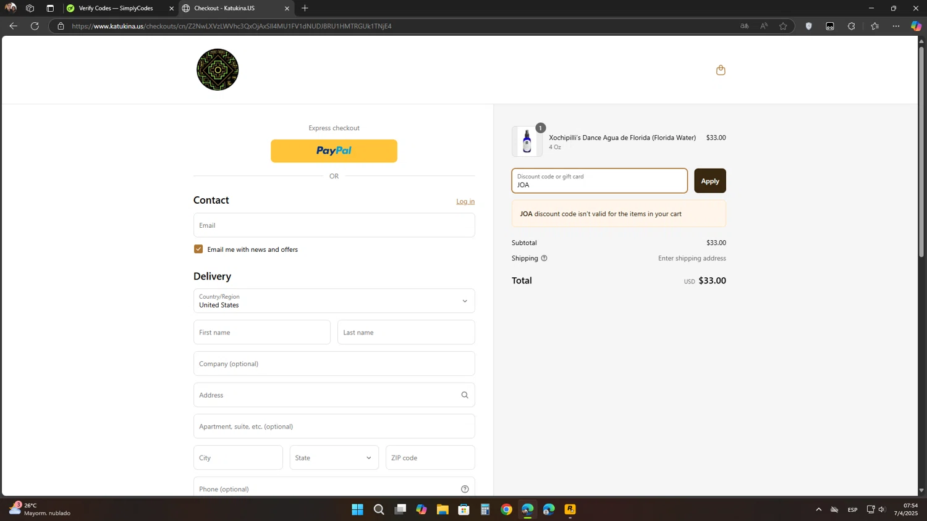Open the clock and date panel
Viewport: 927px width, 521px height.
coord(905,509)
